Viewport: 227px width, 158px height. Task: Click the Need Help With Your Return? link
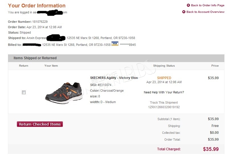pyautogui.click(x=164, y=92)
